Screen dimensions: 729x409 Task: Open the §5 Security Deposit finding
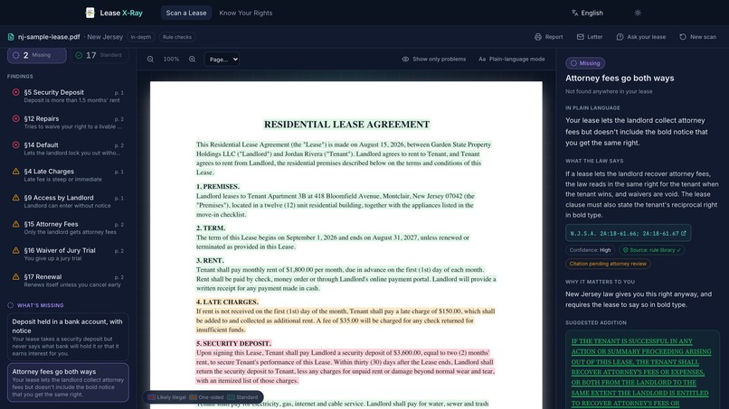[x=68, y=96]
